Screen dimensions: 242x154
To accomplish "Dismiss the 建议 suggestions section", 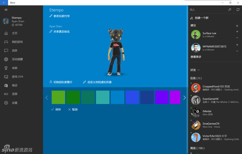I will 237,26.
